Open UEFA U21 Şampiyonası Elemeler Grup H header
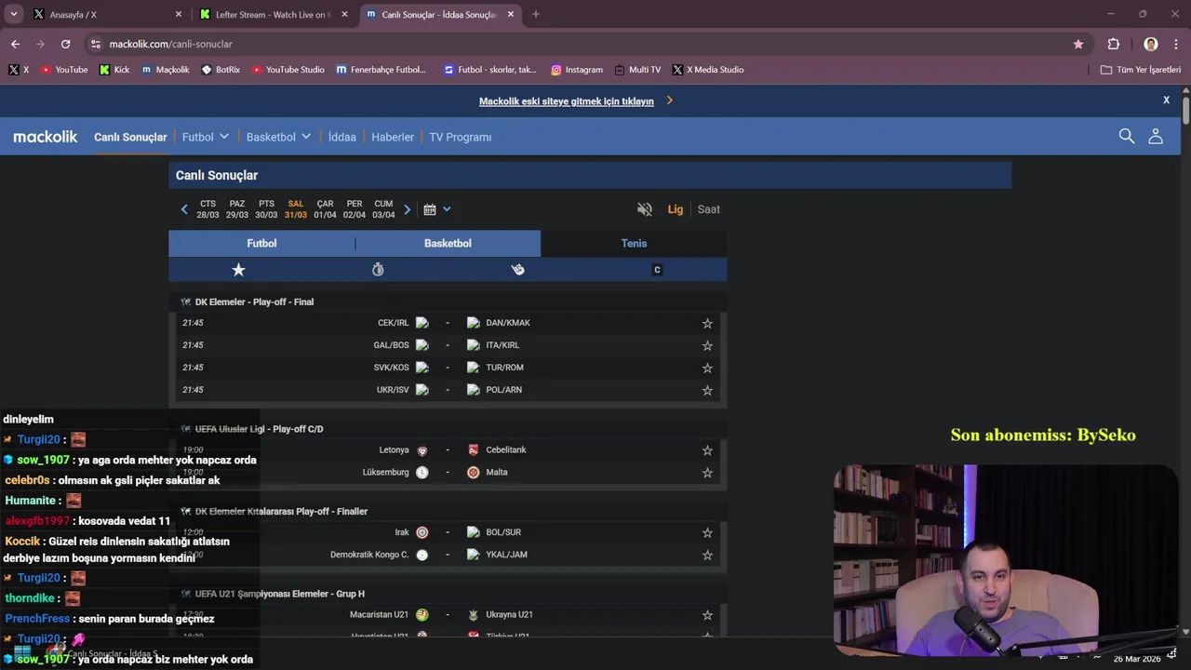The height and width of the screenshot is (670, 1191). 279,594
